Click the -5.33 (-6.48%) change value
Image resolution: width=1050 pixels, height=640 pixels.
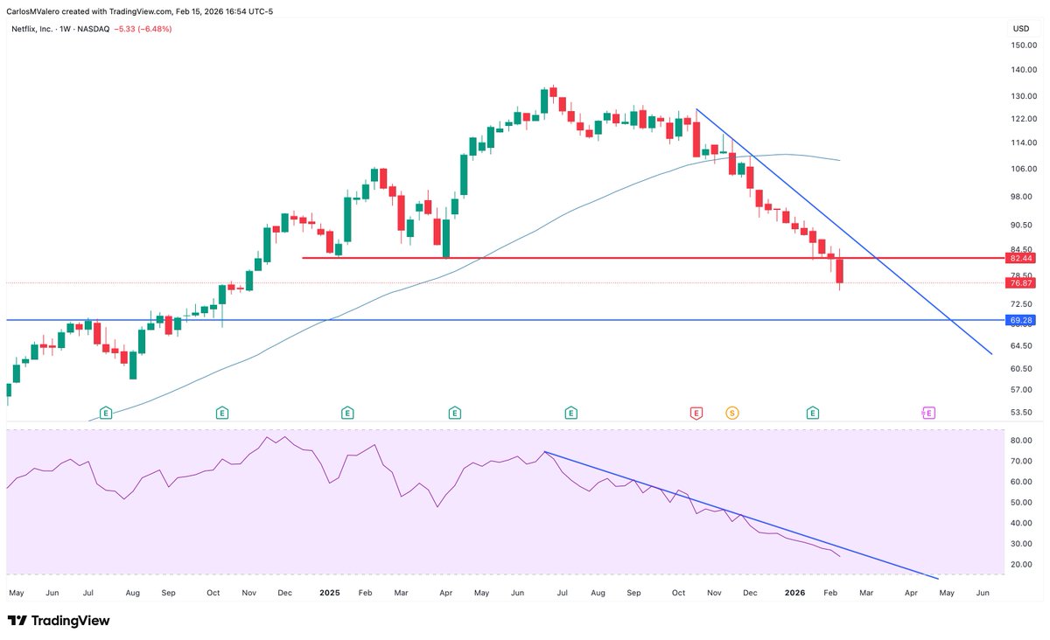click(143, 27)
